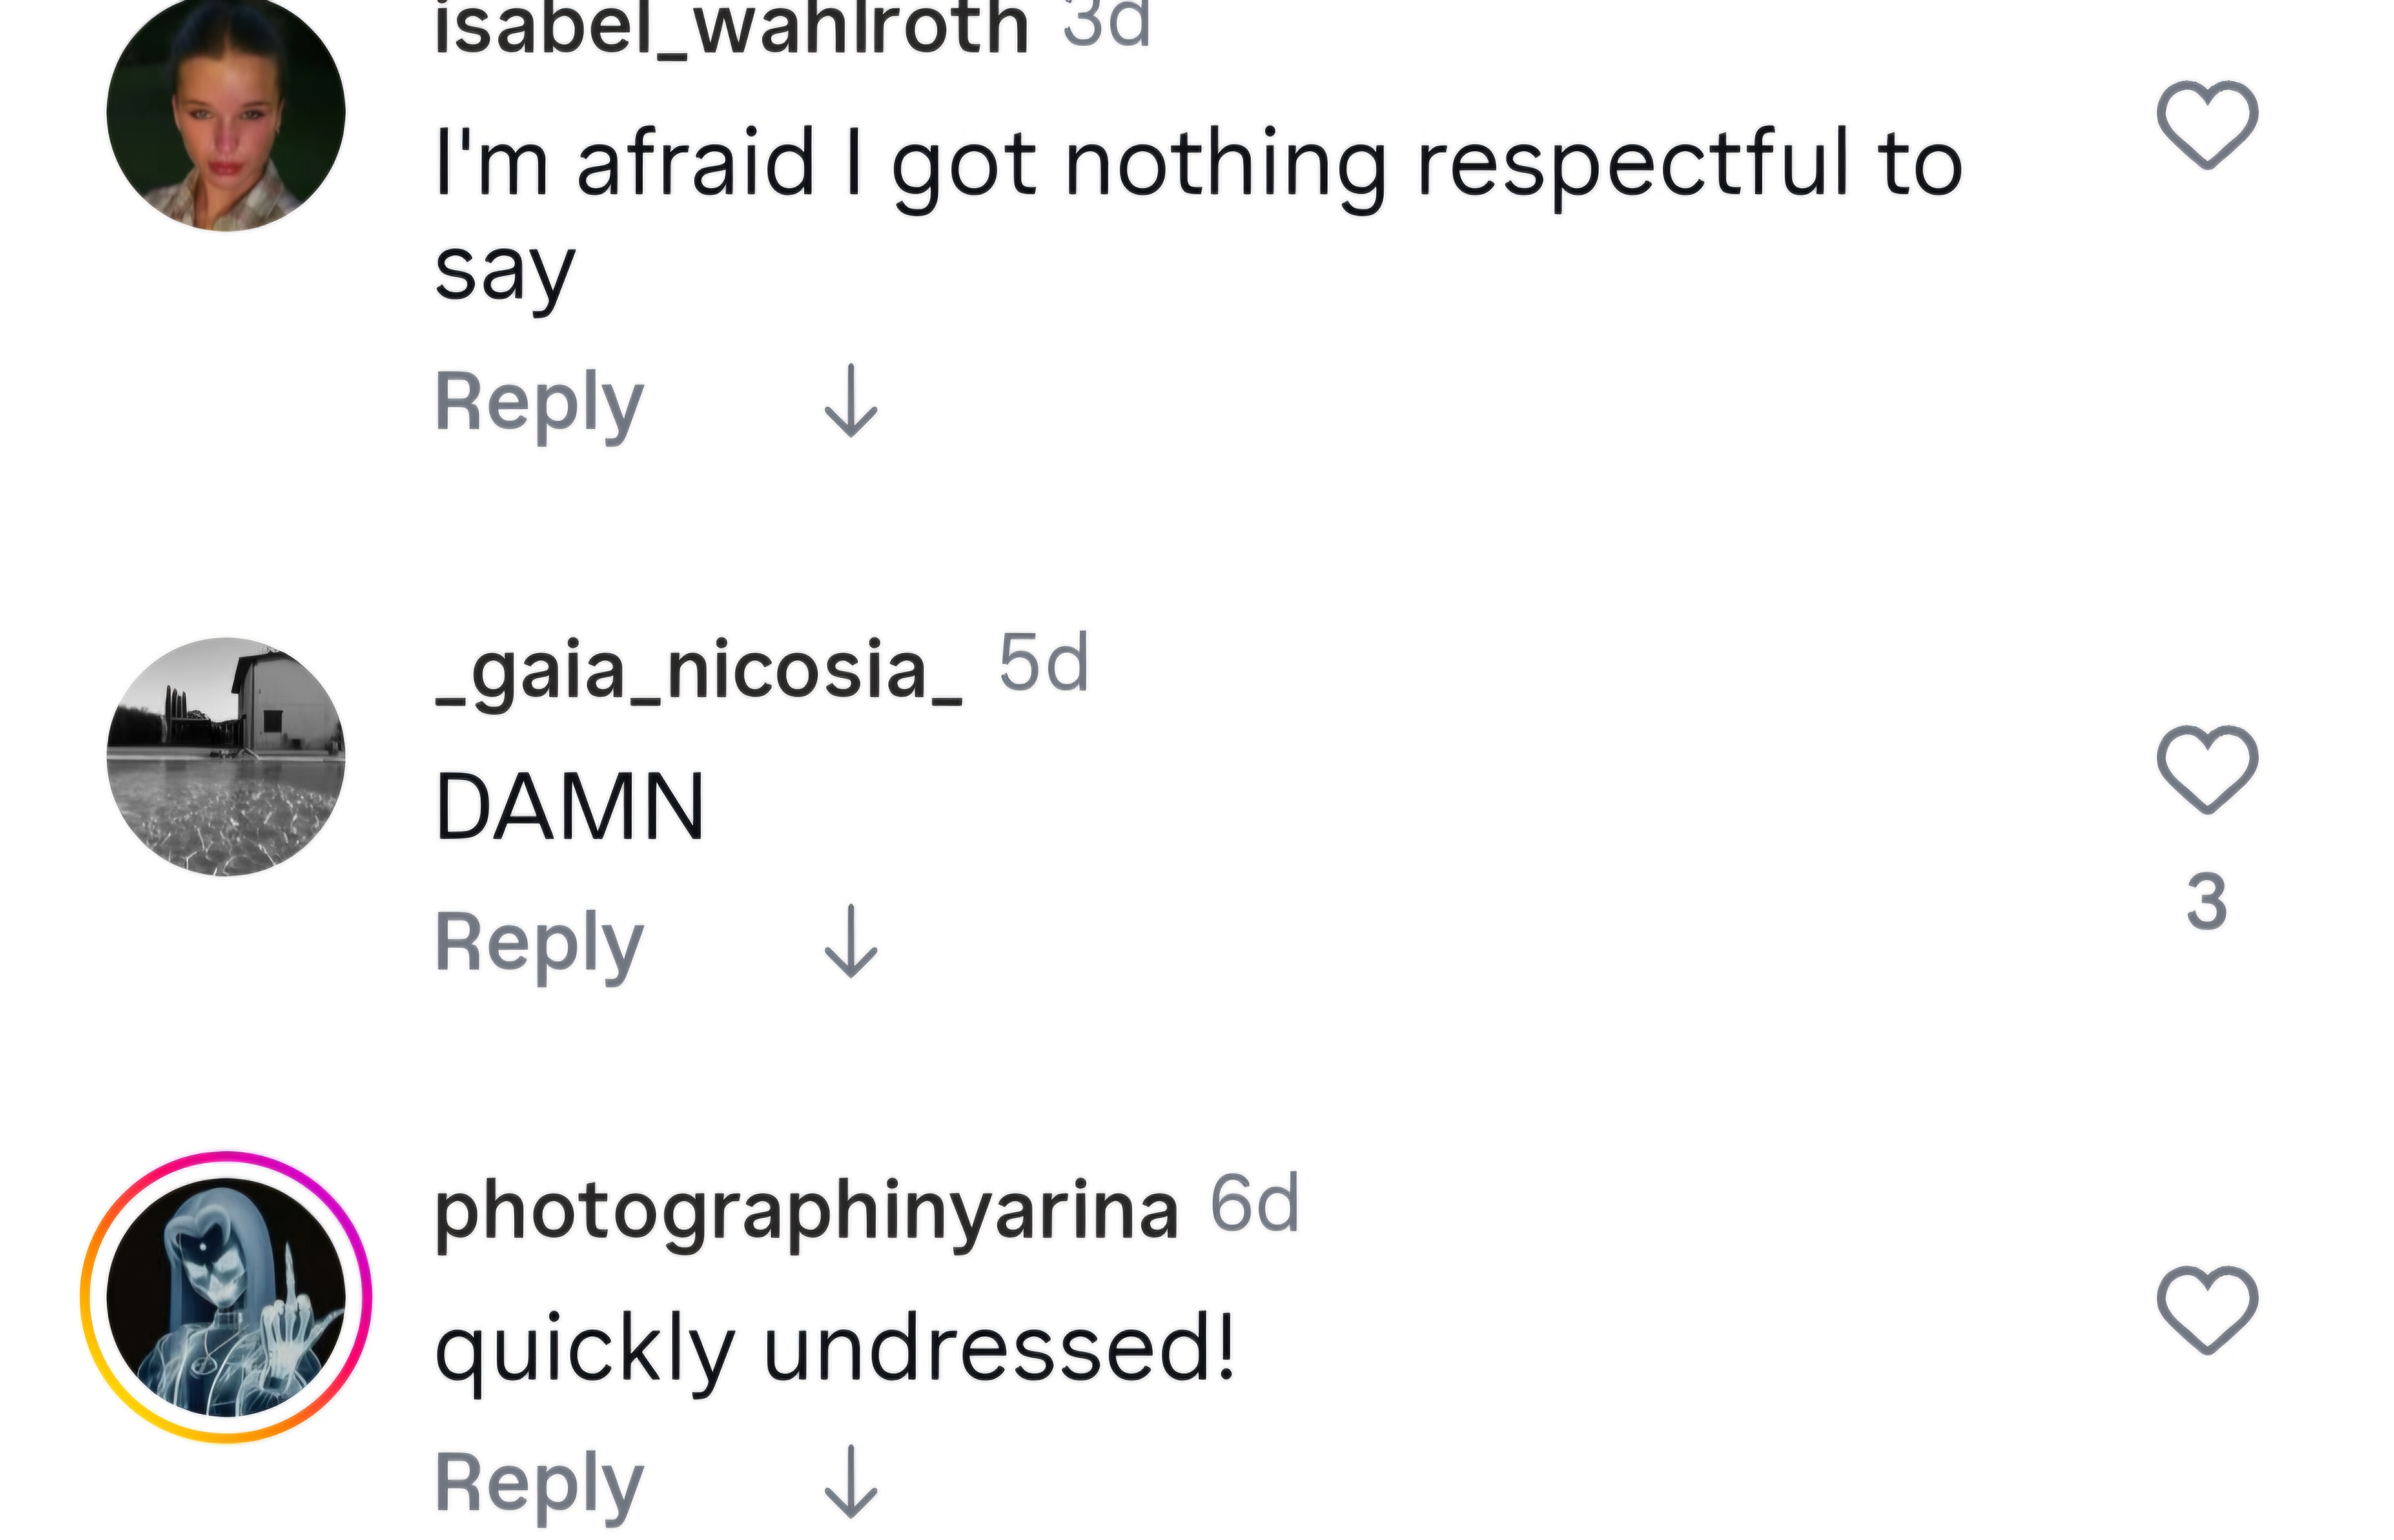This screenshot has width=2394, height=1540.
Task: Select the nothing respectful to say comment
Action: (1199, 216)
